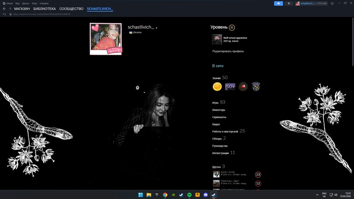This screenshot has height=199, width=354.
Task: Select the S.T.A.R.S. shield badge
Action: pyautogui.click(x=256, y=87)
